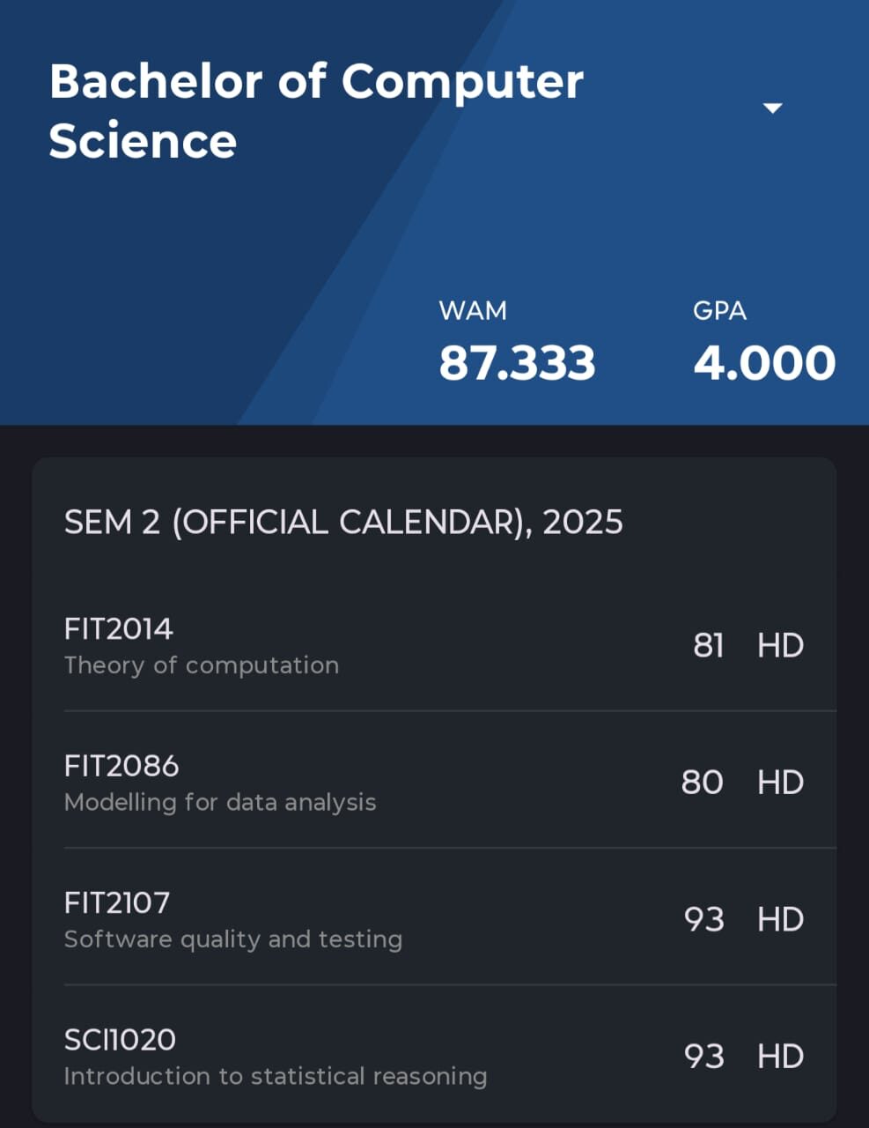Click the HD grade for FIT2086
Viewport: 869px width, 1128px height.
[x=780, y=783]
